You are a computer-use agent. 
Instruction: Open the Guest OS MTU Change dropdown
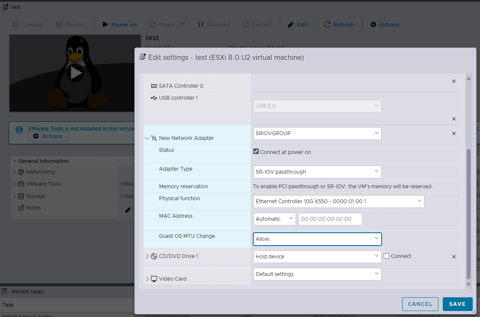[317, 239]
